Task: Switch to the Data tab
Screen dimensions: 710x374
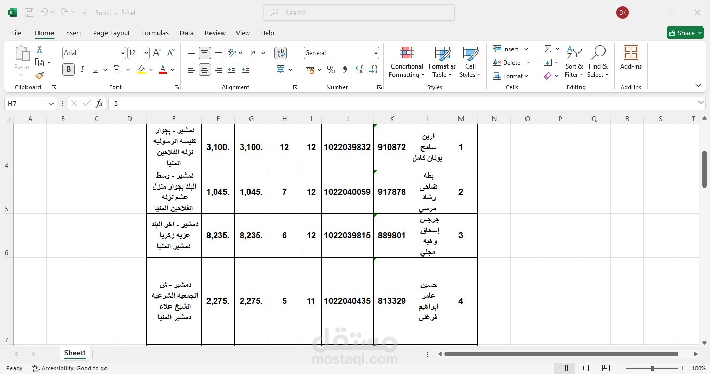Action: pyautogui.click(x=187, y=33)
